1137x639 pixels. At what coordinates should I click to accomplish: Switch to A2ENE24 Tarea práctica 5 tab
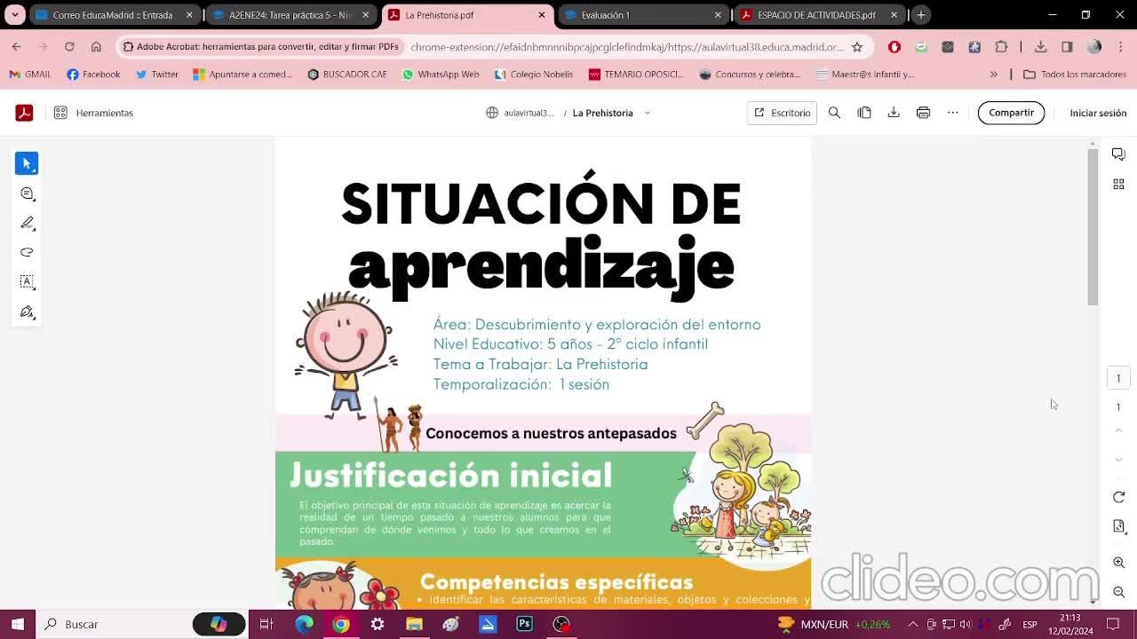pyautogui.click(x=290, y=15)
